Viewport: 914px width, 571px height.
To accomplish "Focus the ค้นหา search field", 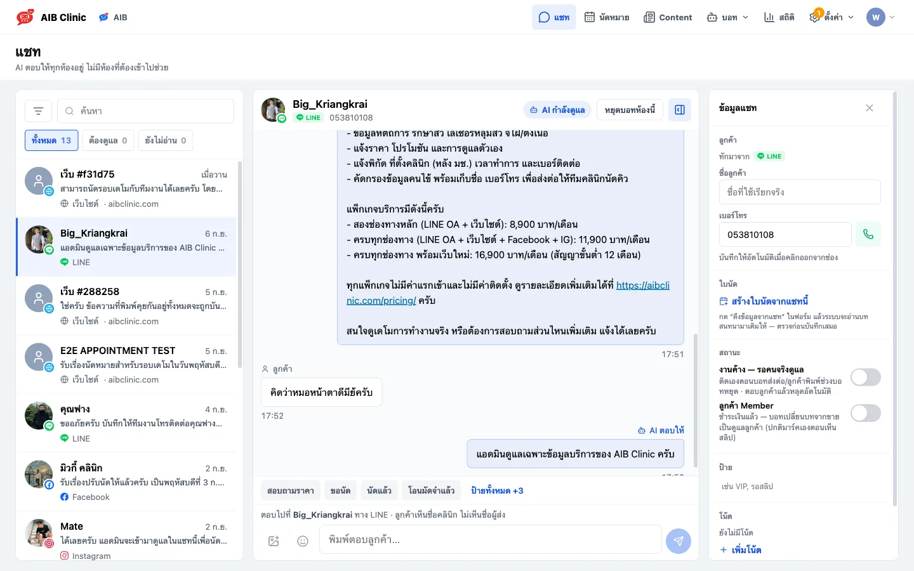I will click(145, 111).
